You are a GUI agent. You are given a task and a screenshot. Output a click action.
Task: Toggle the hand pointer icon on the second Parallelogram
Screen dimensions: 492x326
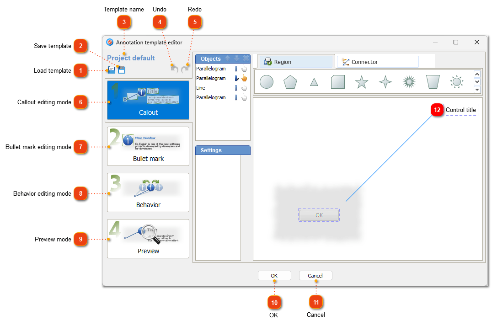click(244, 78)
